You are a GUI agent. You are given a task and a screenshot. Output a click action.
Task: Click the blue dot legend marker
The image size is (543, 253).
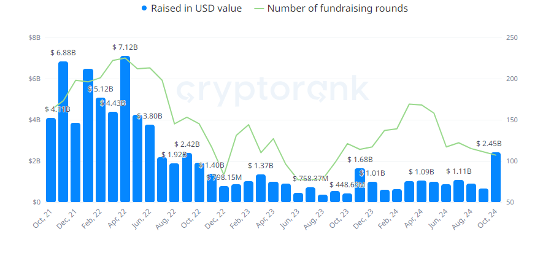(144, 9)
